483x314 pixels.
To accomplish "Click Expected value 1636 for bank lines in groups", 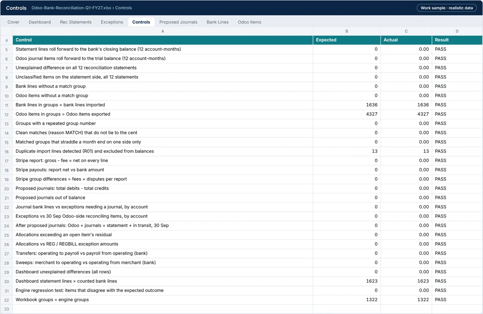I will (347, 105).
